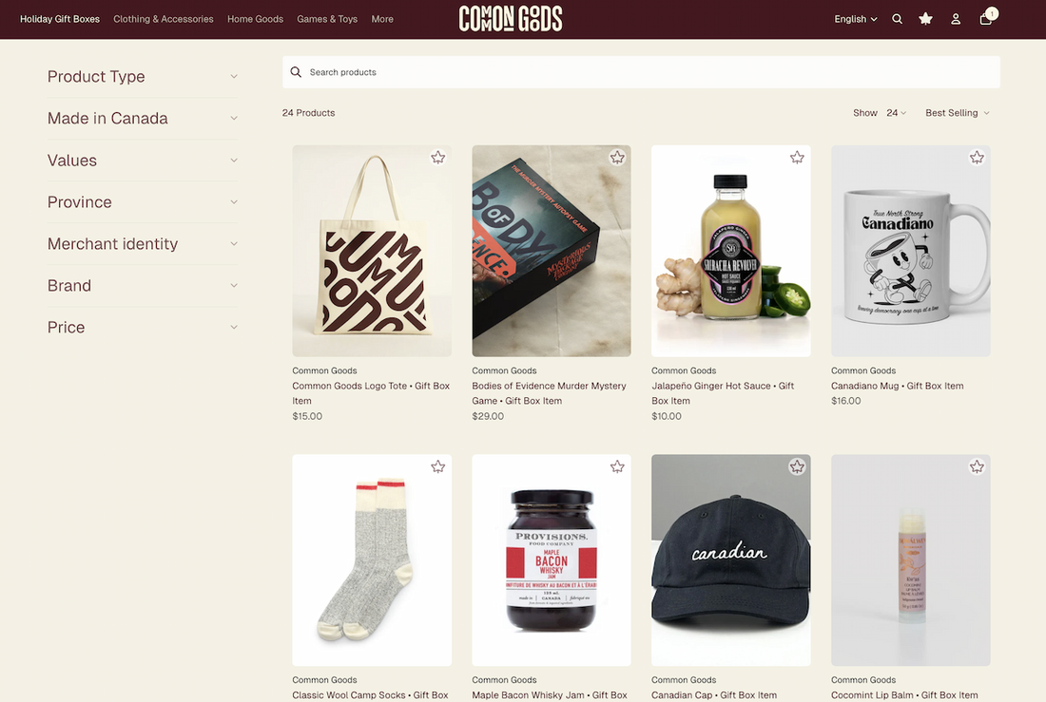Screen dimensions: 1046x702
Task: Open Games & Toys menu
Action: (x=327, y=19)
